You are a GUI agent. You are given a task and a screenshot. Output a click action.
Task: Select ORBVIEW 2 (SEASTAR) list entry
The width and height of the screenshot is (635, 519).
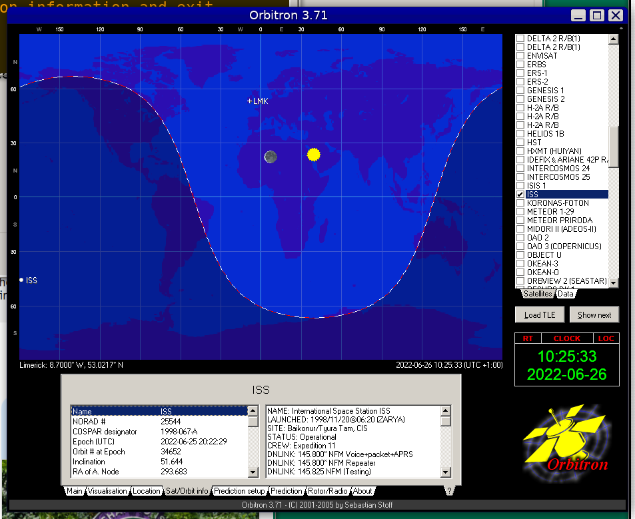[x=566, y=281]
